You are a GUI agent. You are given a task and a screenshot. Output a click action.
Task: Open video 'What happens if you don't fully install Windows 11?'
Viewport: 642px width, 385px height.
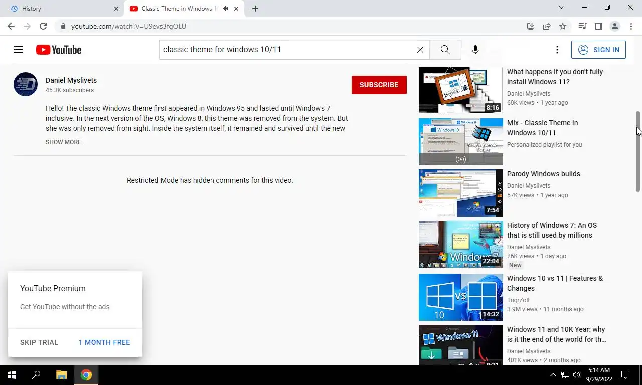[x=555, y=77]
